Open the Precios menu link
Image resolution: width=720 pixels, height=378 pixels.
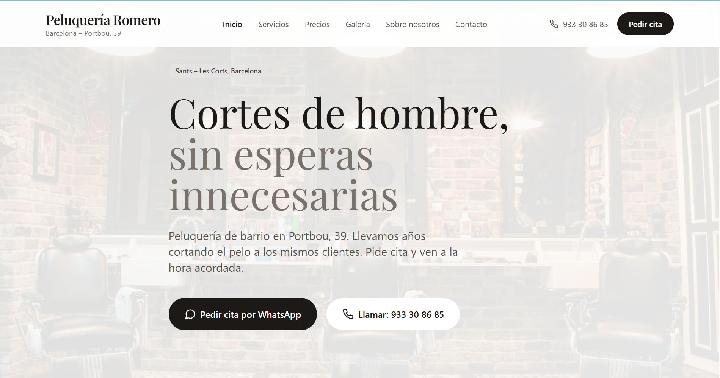click(x=317, y=25)
